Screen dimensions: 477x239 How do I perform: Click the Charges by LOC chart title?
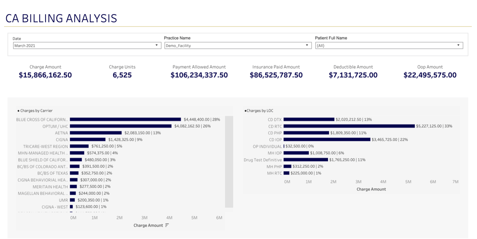click(260, 111)
